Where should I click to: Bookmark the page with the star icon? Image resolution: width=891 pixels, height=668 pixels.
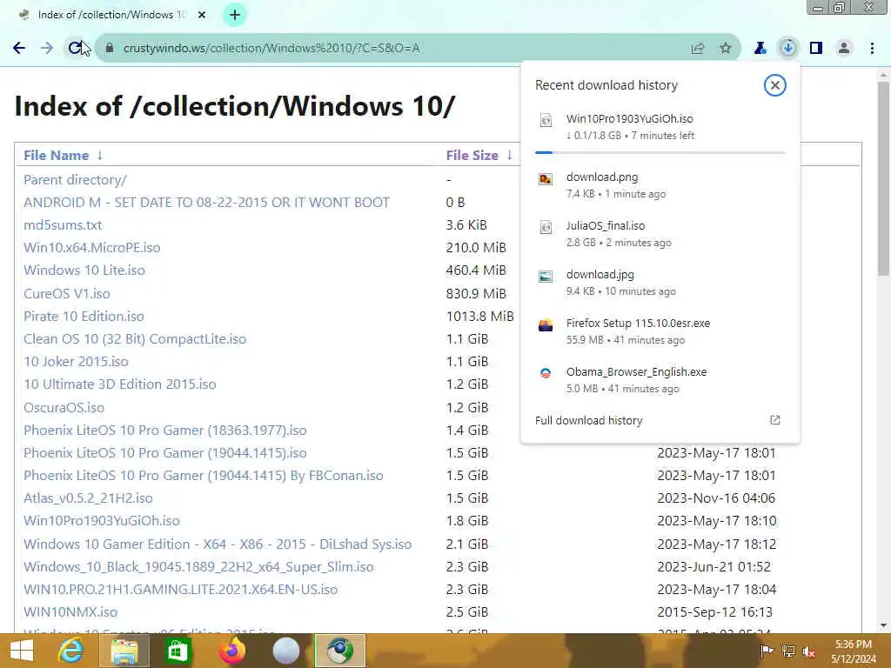pos(726,49)
